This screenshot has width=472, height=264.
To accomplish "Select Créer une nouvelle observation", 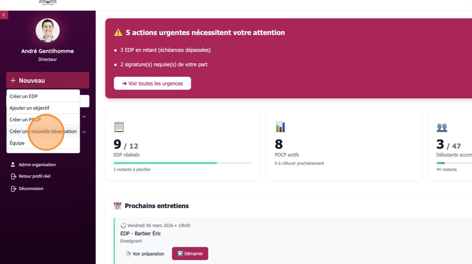I will (x=43, y=131).
